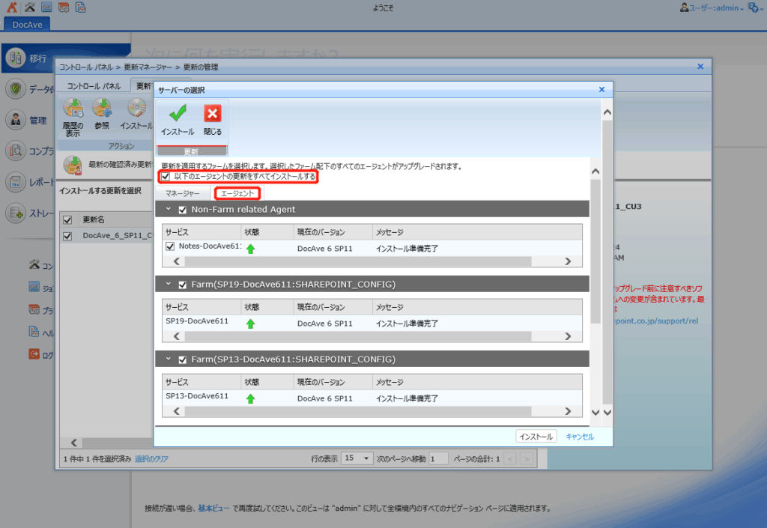Toggle the 更新名 header select-all checkbox
The image size is (767, 528).
click(67, 220)
